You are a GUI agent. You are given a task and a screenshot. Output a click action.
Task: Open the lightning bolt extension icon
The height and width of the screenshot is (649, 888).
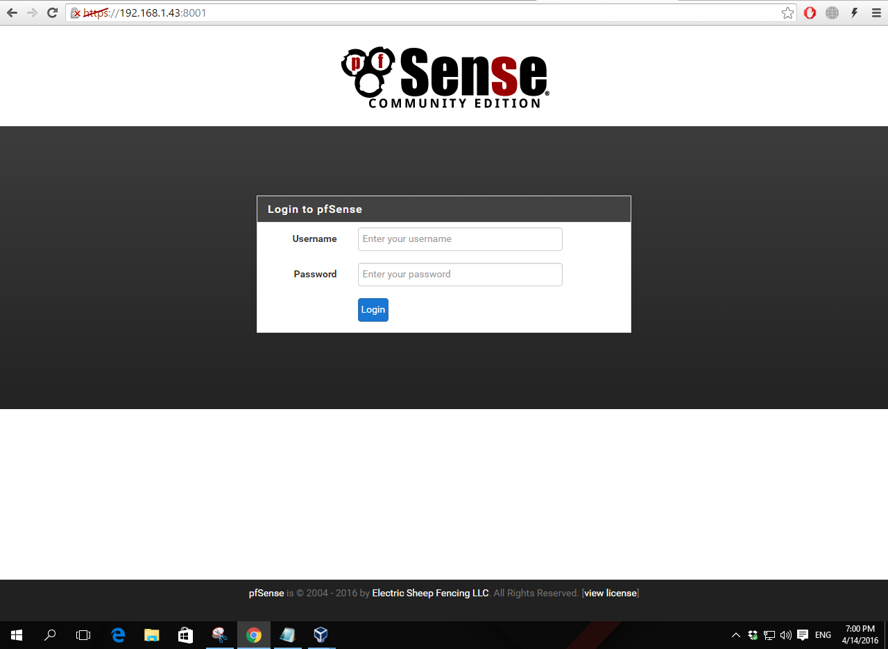(x=854, y=13)
